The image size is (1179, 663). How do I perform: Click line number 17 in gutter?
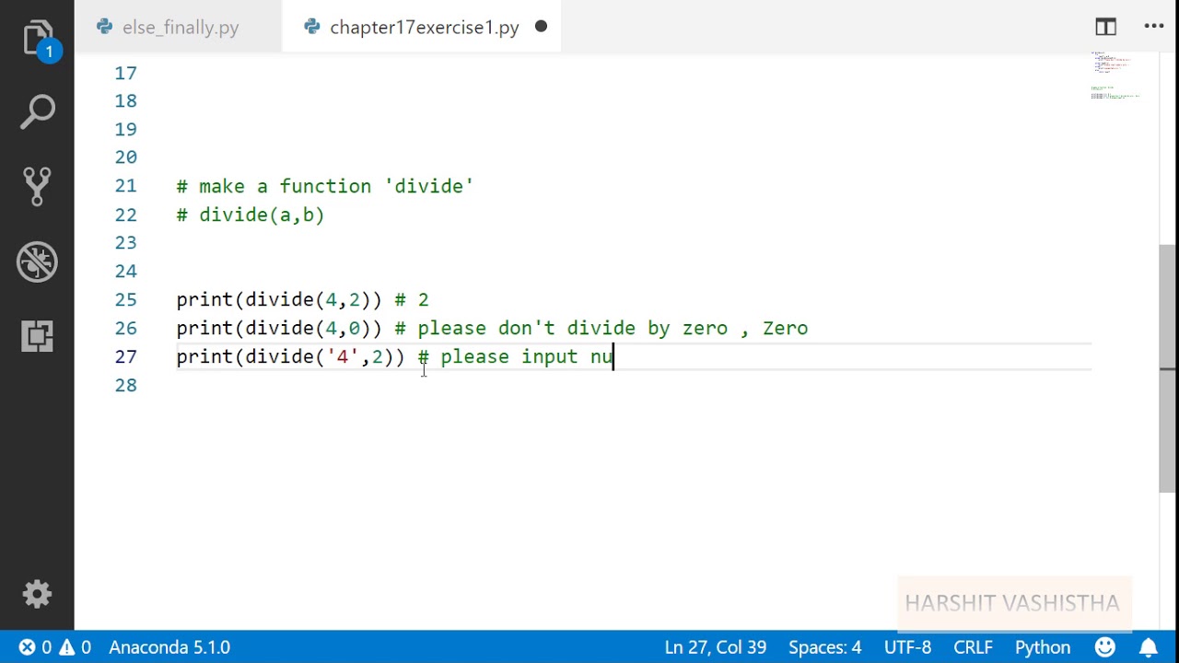[126, 73]
